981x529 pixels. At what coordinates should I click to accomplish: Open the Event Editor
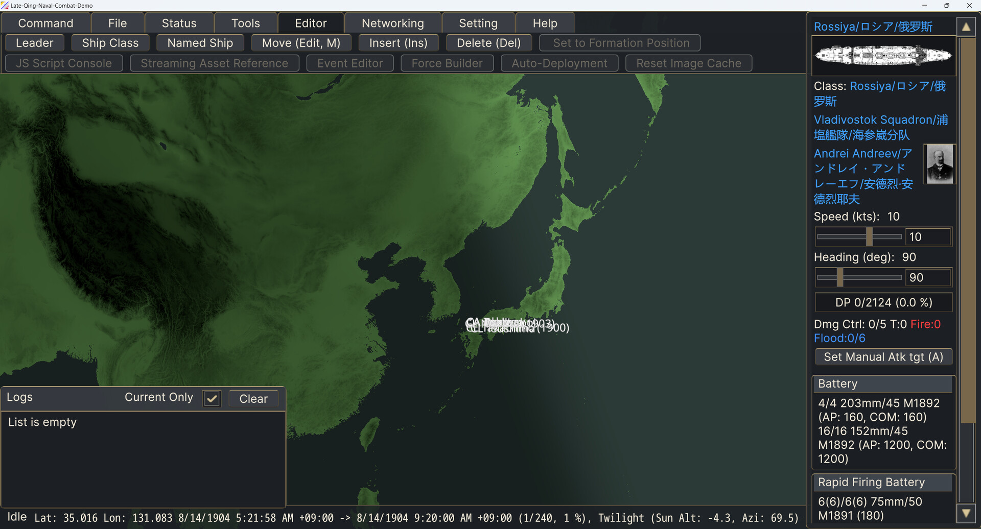click(349, 63)
